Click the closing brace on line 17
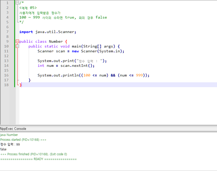Screen dimensions: 217x171 point(29,80)
